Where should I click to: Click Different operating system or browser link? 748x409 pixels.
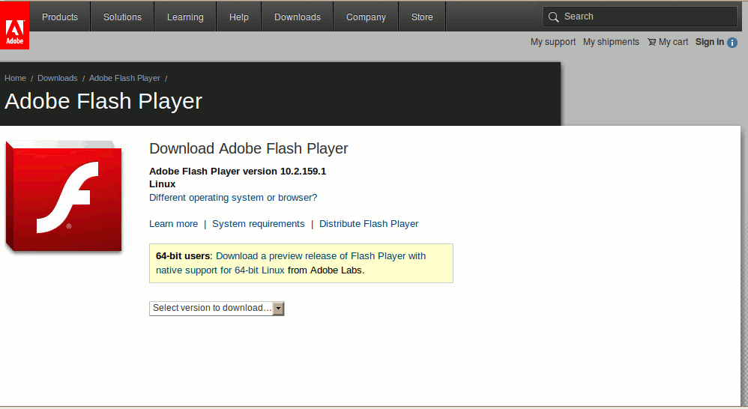(x=233, y=198)
